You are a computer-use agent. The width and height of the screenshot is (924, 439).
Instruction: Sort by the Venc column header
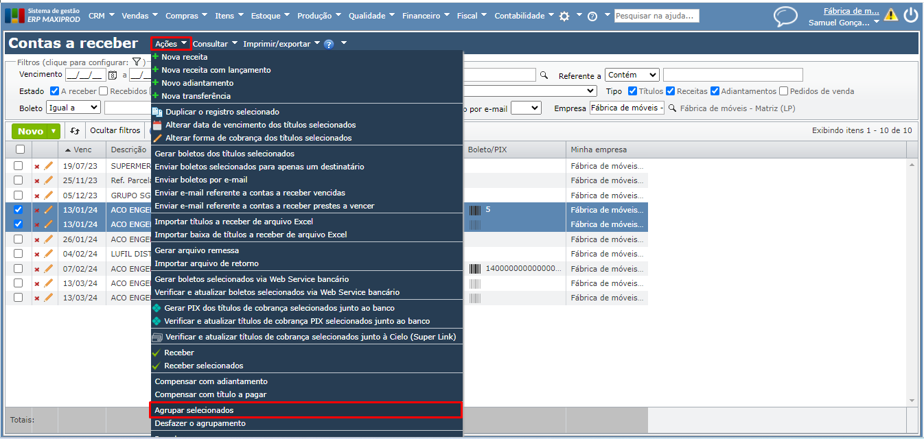coord(82,150)
